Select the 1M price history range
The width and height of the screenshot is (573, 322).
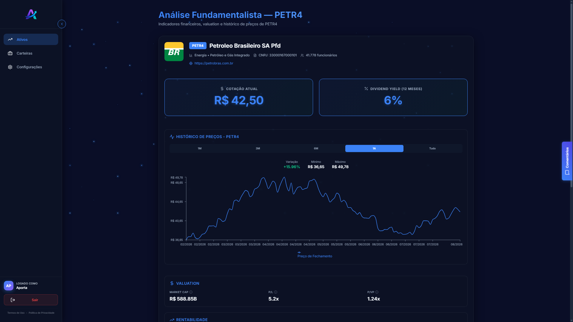coord(200,148)
